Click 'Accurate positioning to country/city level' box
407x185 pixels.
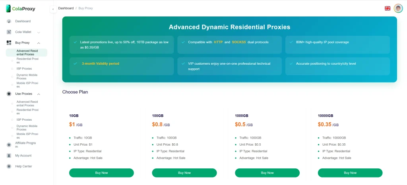coord(337,66)
